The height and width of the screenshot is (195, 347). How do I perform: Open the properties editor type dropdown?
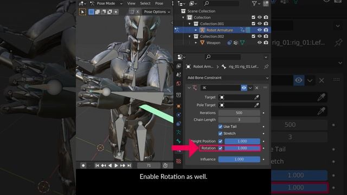181,57
